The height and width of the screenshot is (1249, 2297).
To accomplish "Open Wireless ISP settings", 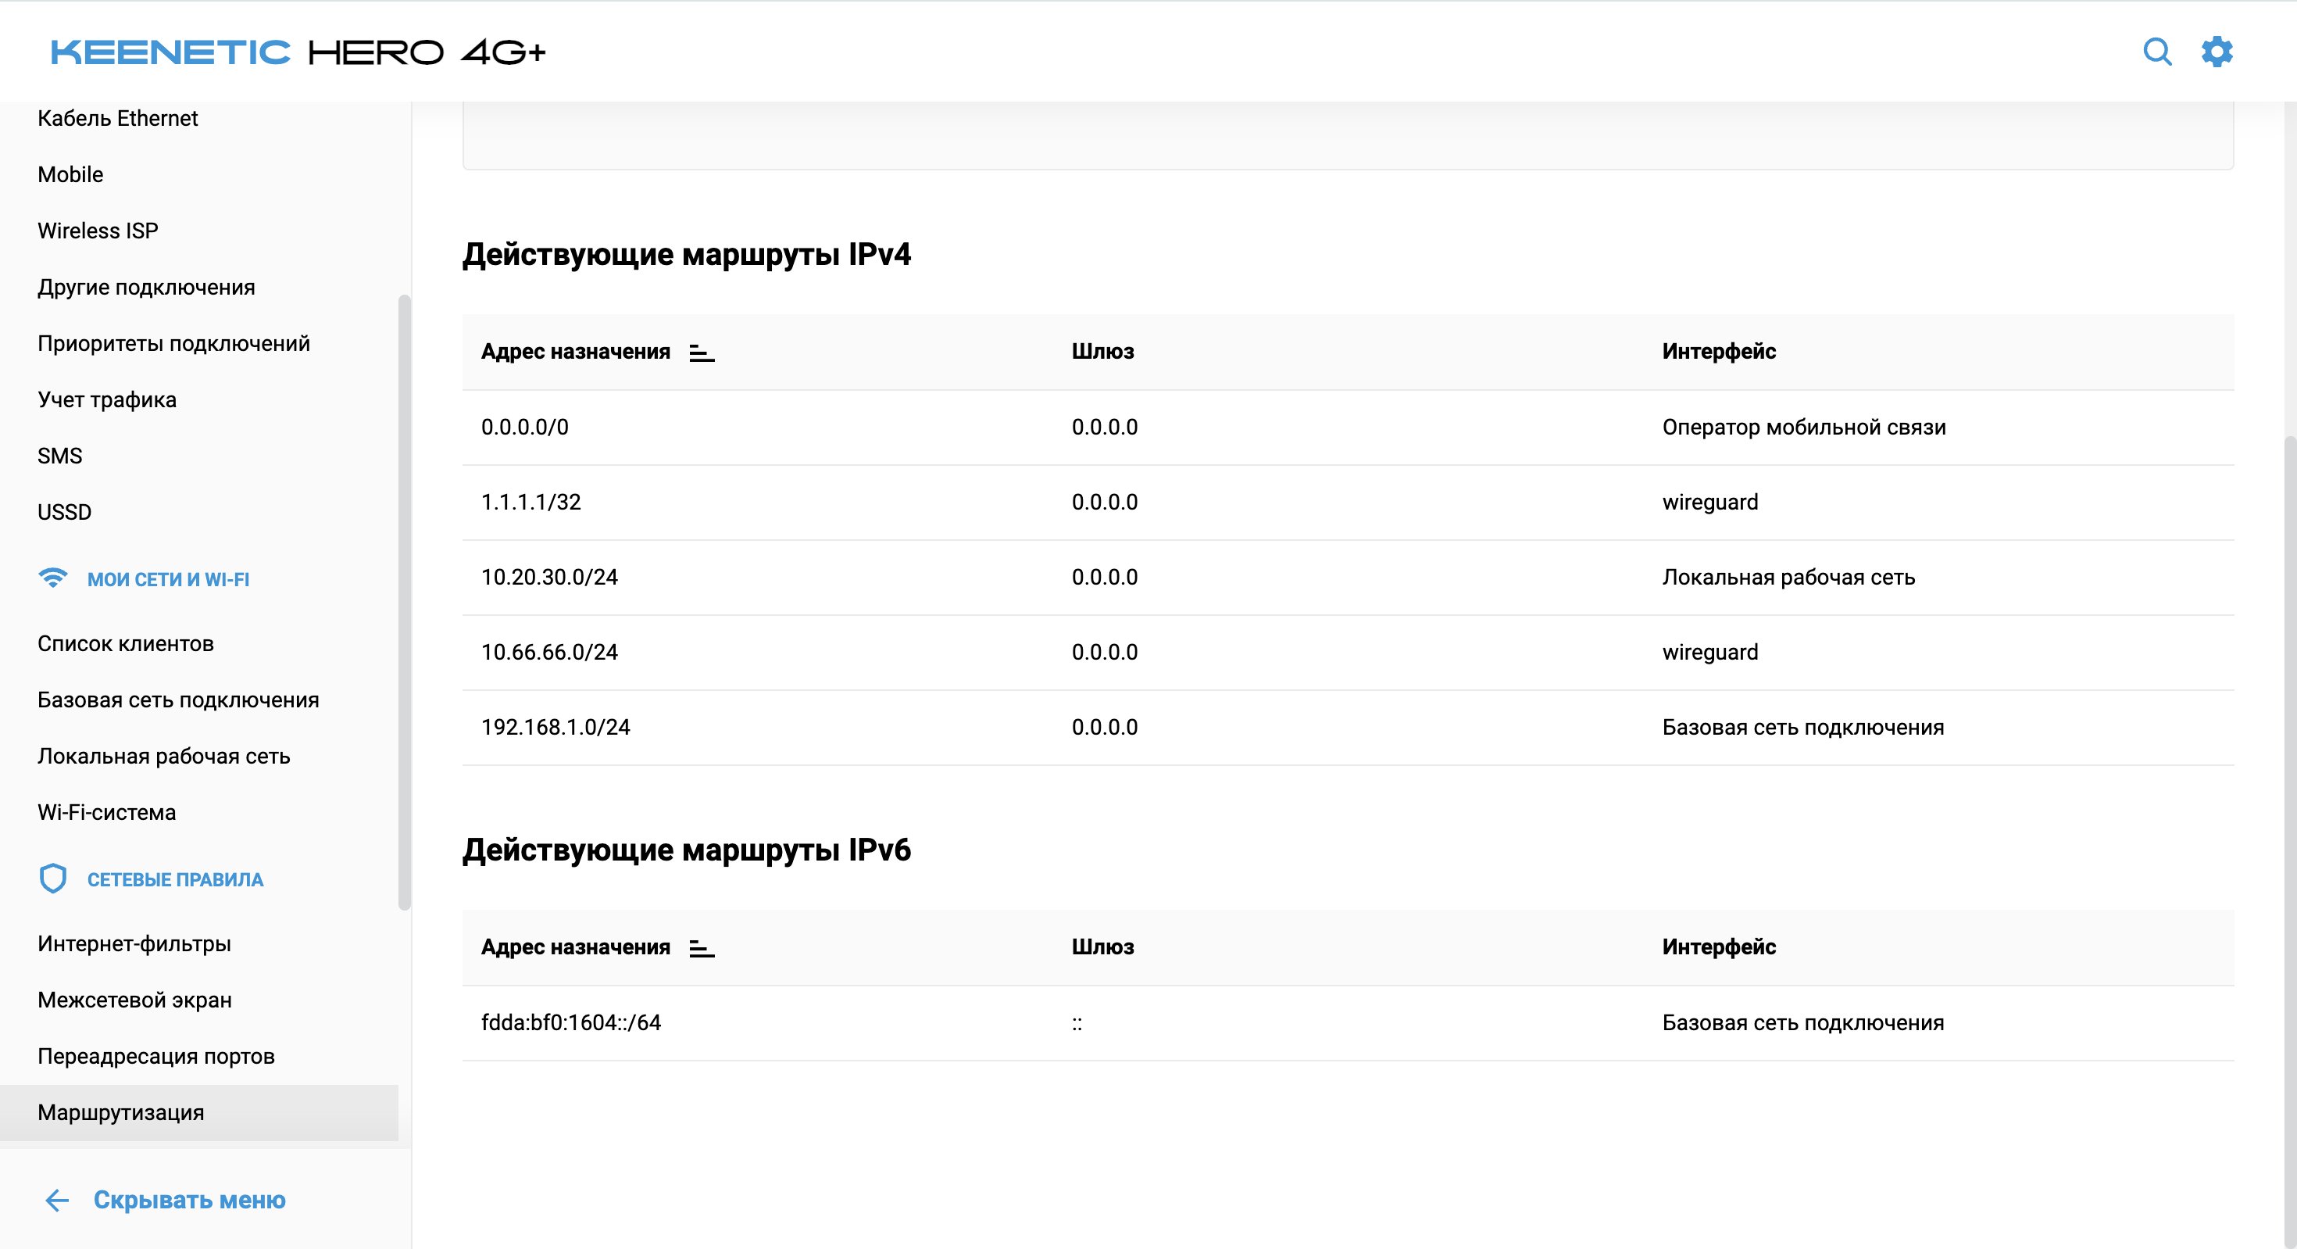I will pos(98,230).
